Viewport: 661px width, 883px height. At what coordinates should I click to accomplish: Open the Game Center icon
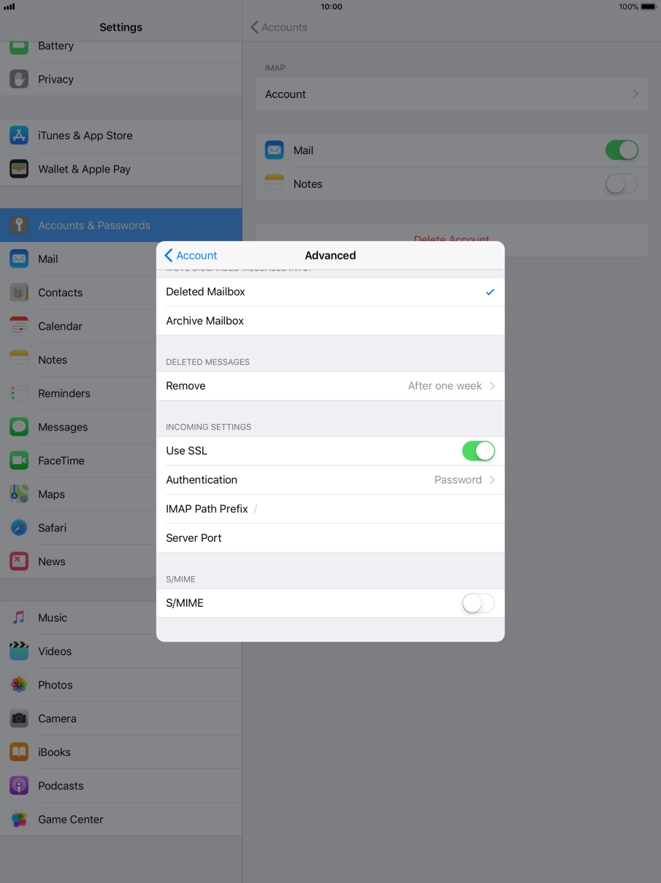[x=19, y=819]
